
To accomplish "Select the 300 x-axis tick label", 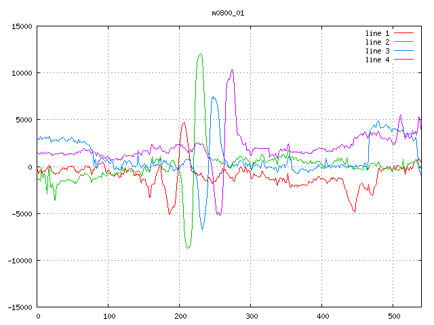I will [251, 316].
